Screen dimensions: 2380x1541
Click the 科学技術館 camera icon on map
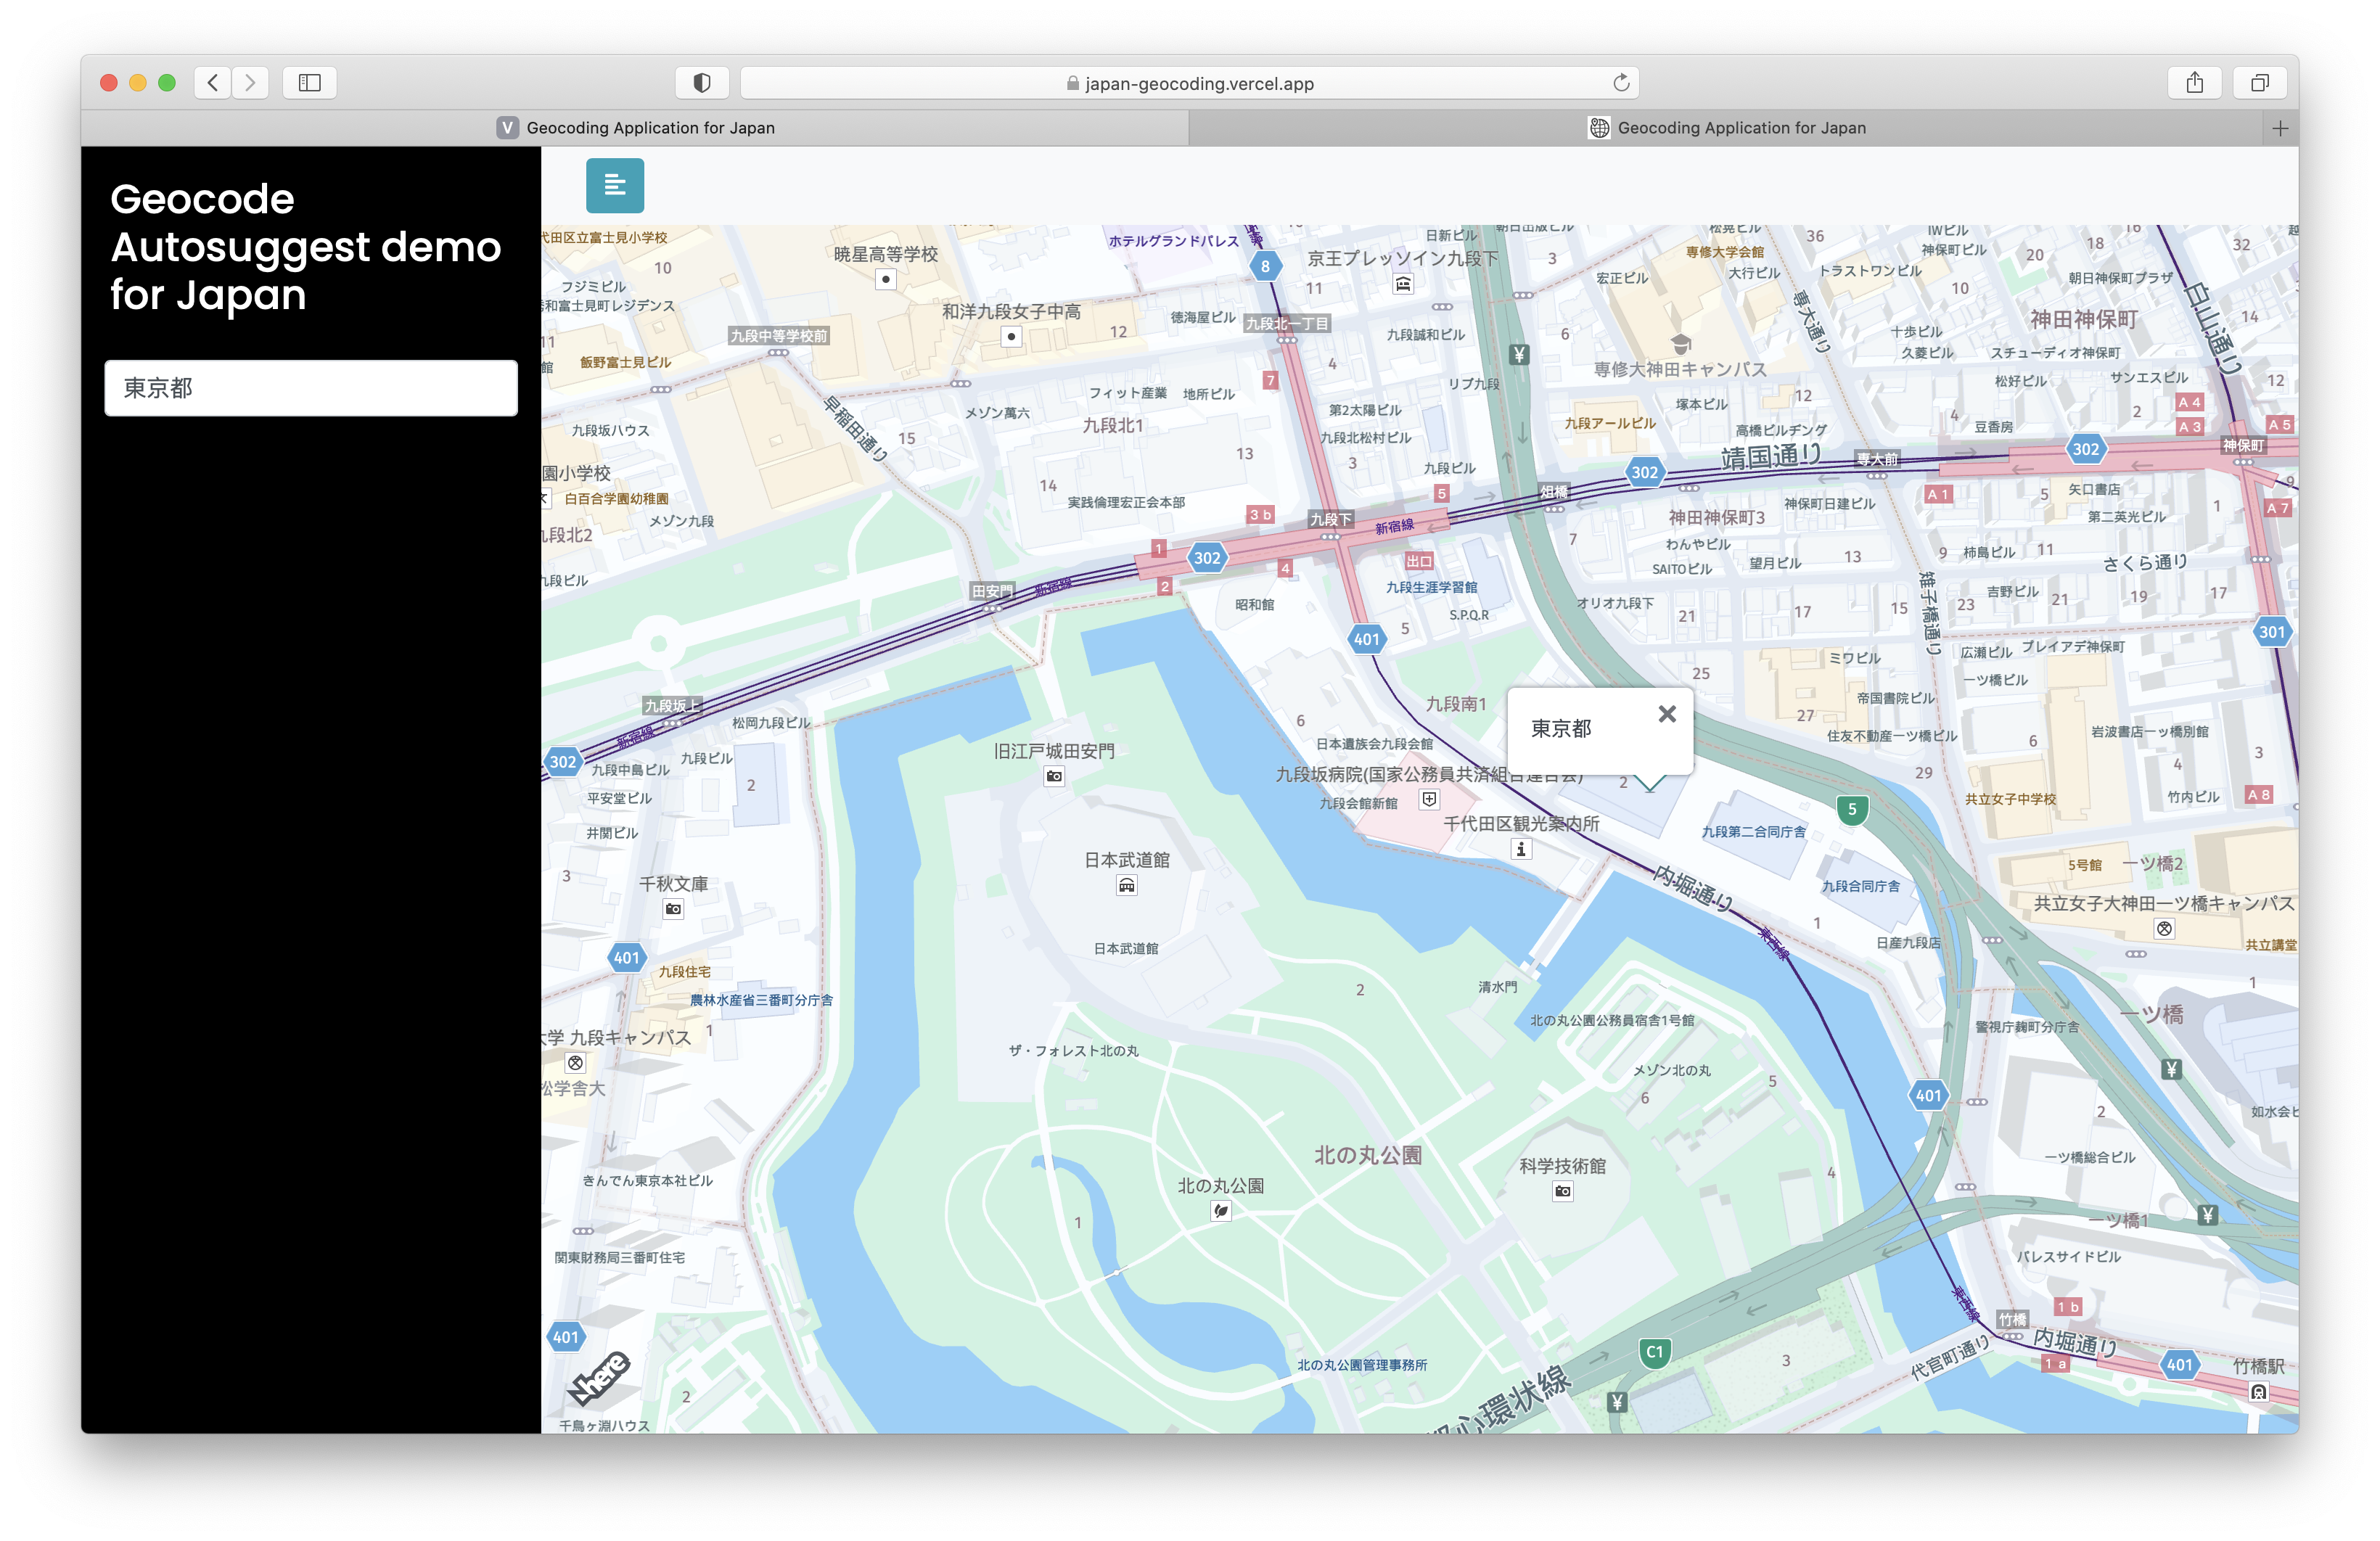pos(1562,1191)
